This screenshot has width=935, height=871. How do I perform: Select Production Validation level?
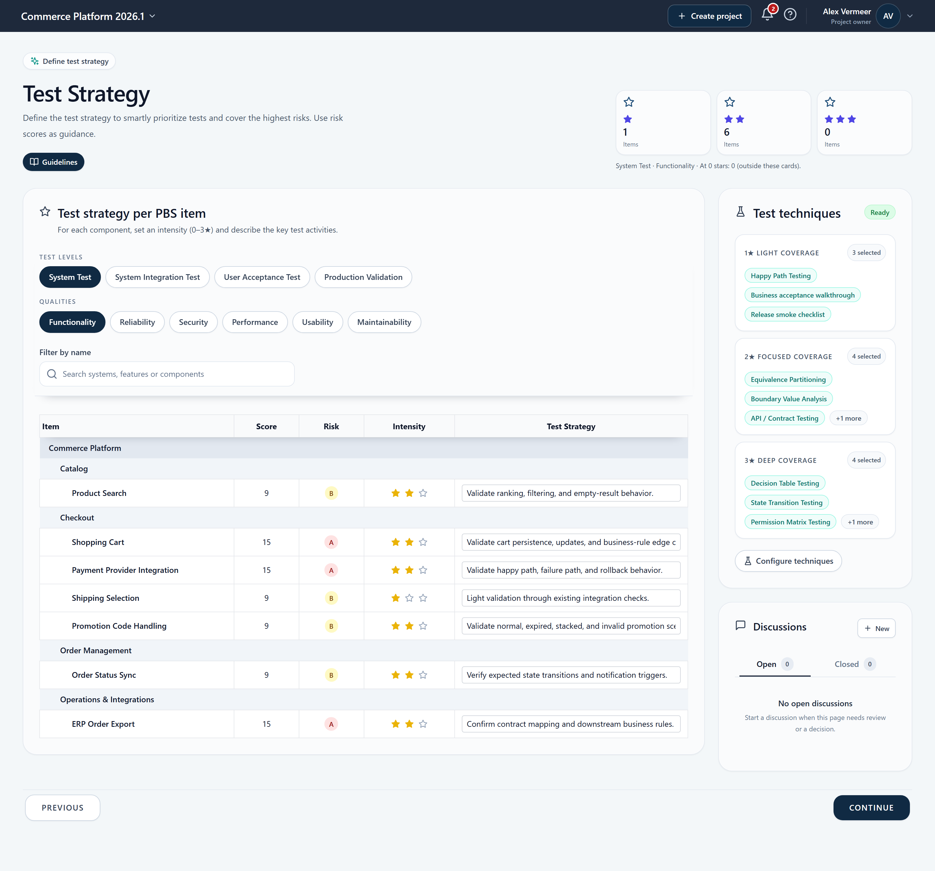click(363, 277)
